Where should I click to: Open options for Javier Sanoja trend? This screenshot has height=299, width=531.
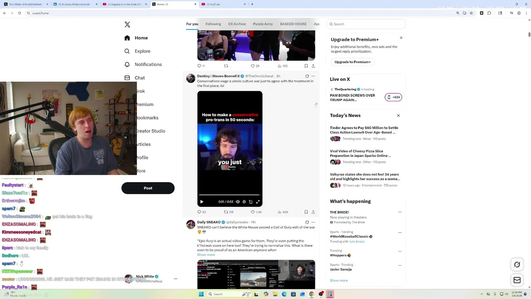point(400,265)
